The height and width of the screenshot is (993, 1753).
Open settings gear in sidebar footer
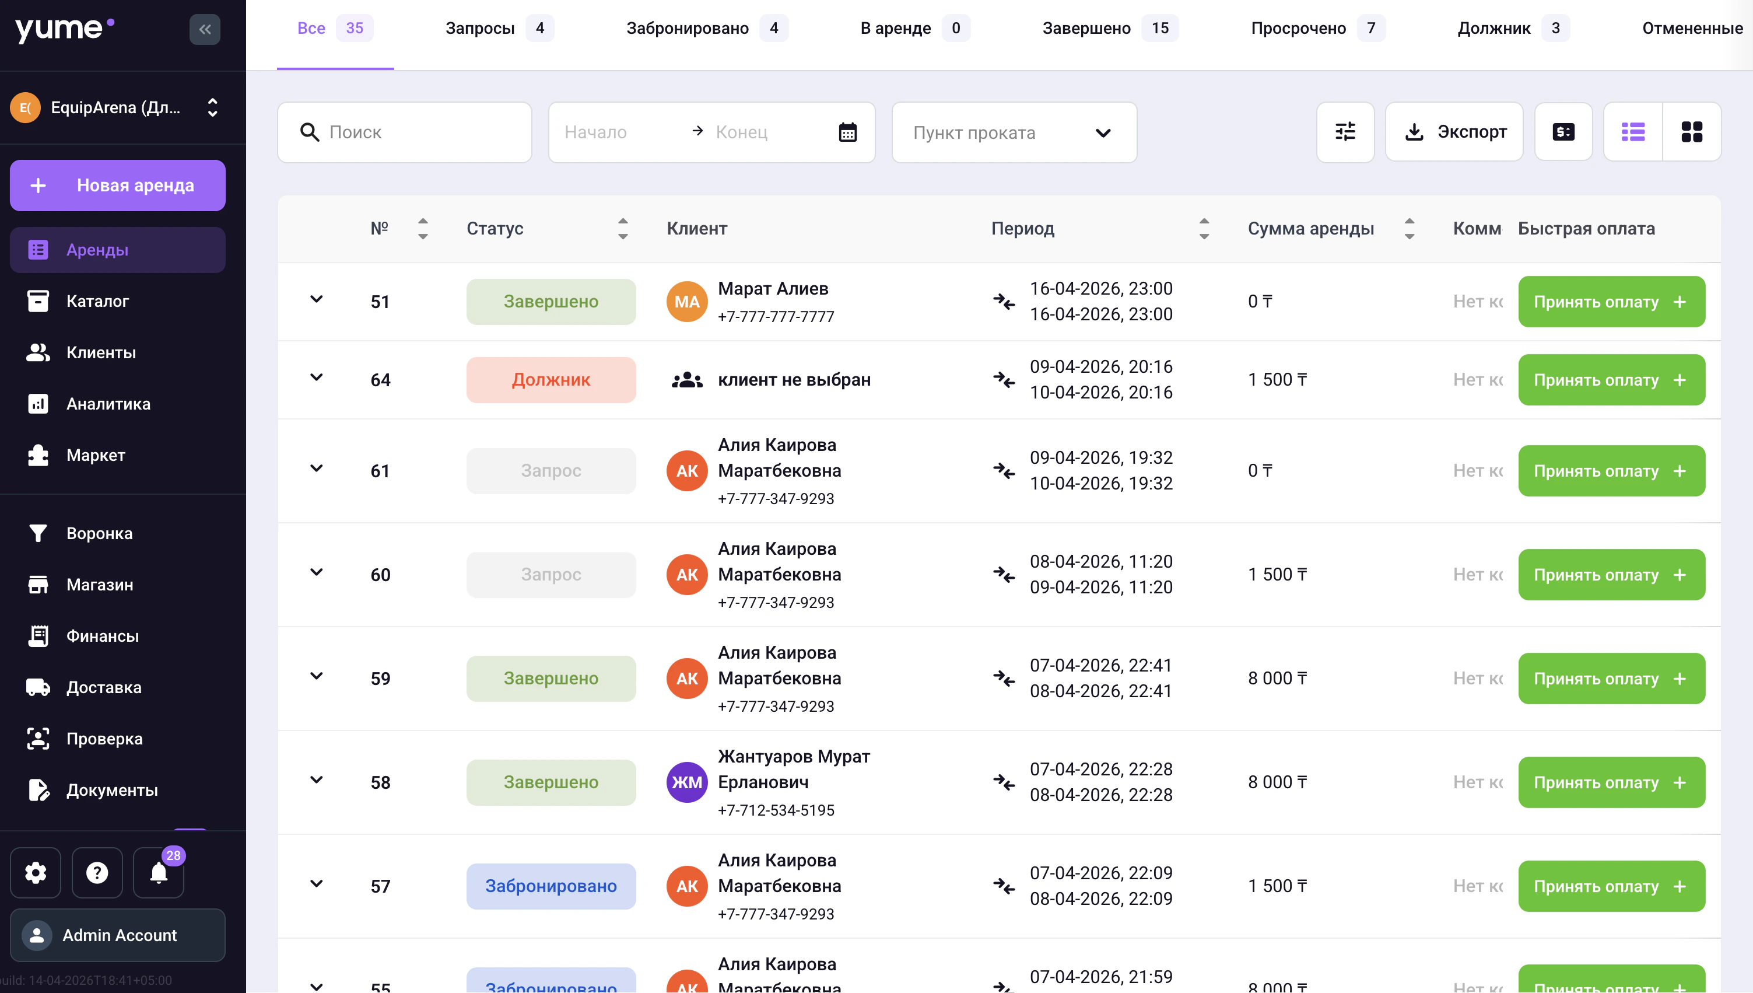click(x=36, y=872)
